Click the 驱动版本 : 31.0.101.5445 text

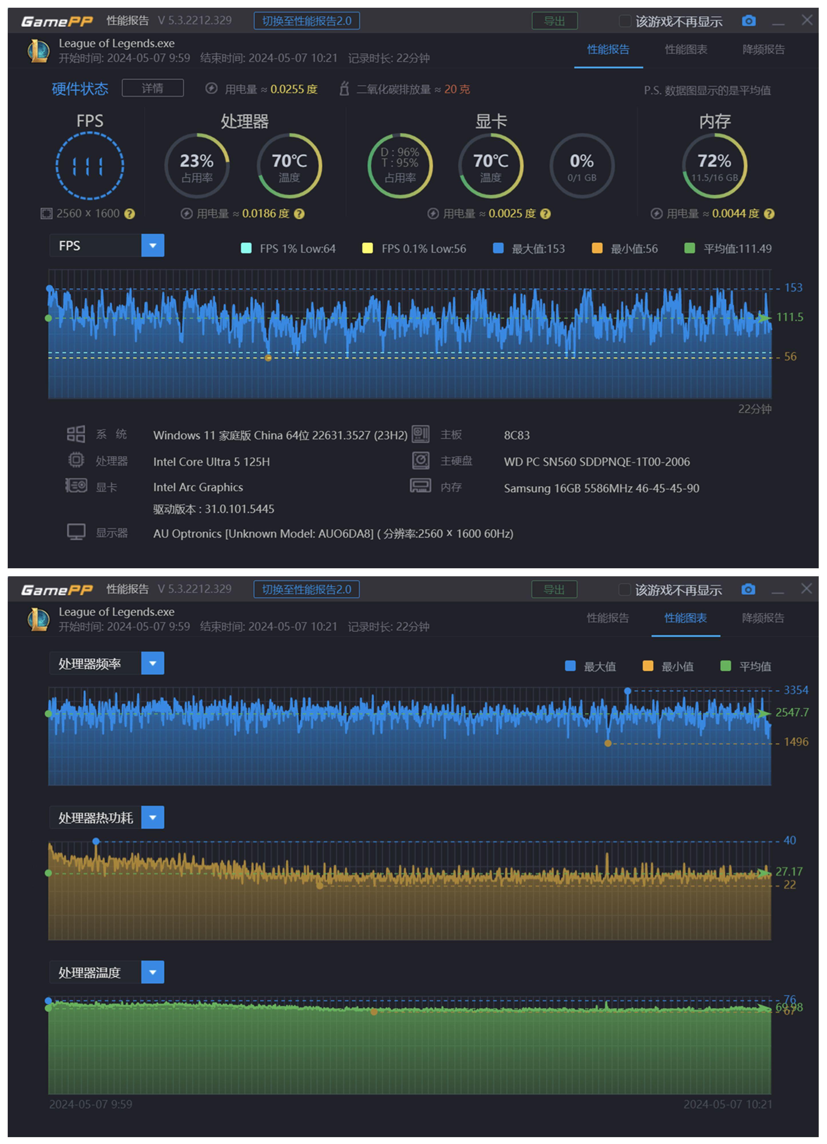(x=214, y=509)
